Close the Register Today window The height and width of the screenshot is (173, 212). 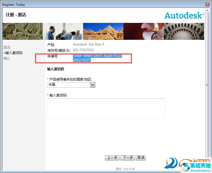pyautogui.click(x=207, y=5)
